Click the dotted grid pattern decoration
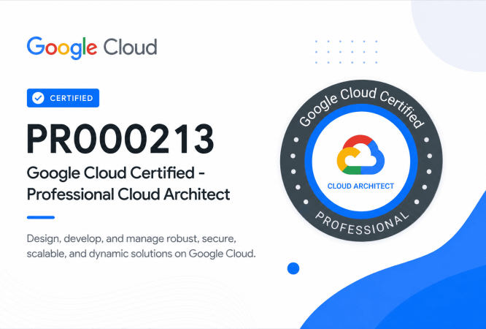This screenshot has height=329, width=486. tap(346, 52)
